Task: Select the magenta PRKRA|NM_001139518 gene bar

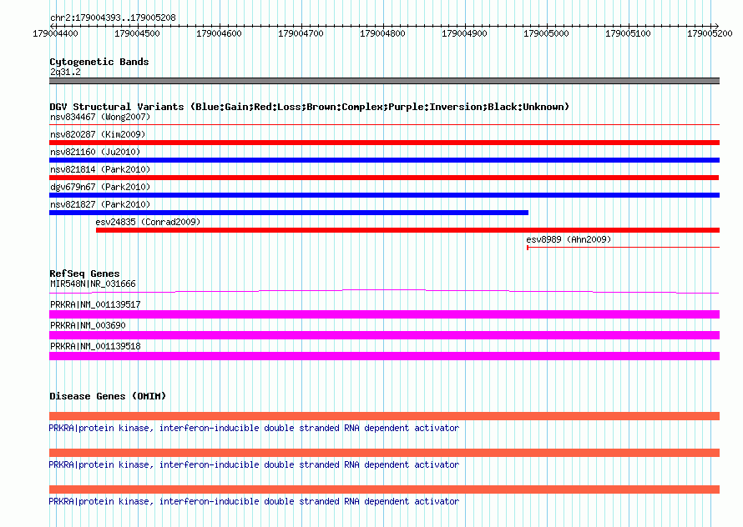Action: [384, 356]
